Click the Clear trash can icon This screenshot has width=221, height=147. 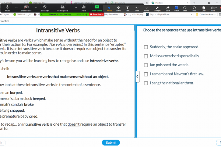click(x=204, y=7)
